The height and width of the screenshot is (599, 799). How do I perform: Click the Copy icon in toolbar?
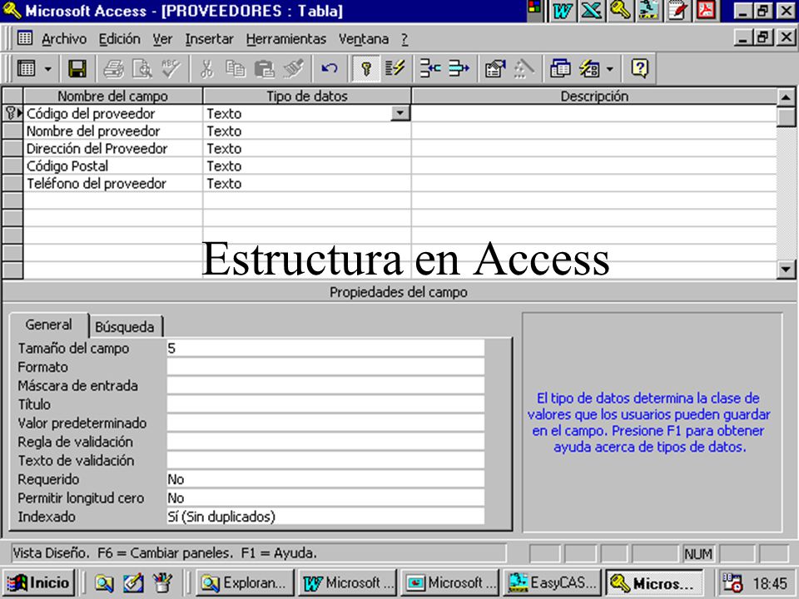tap(236, 69)
